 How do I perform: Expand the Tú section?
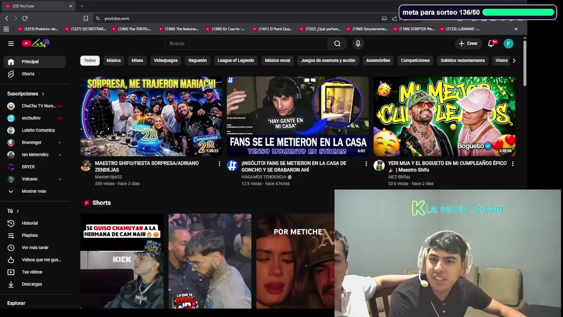[13, 211]
